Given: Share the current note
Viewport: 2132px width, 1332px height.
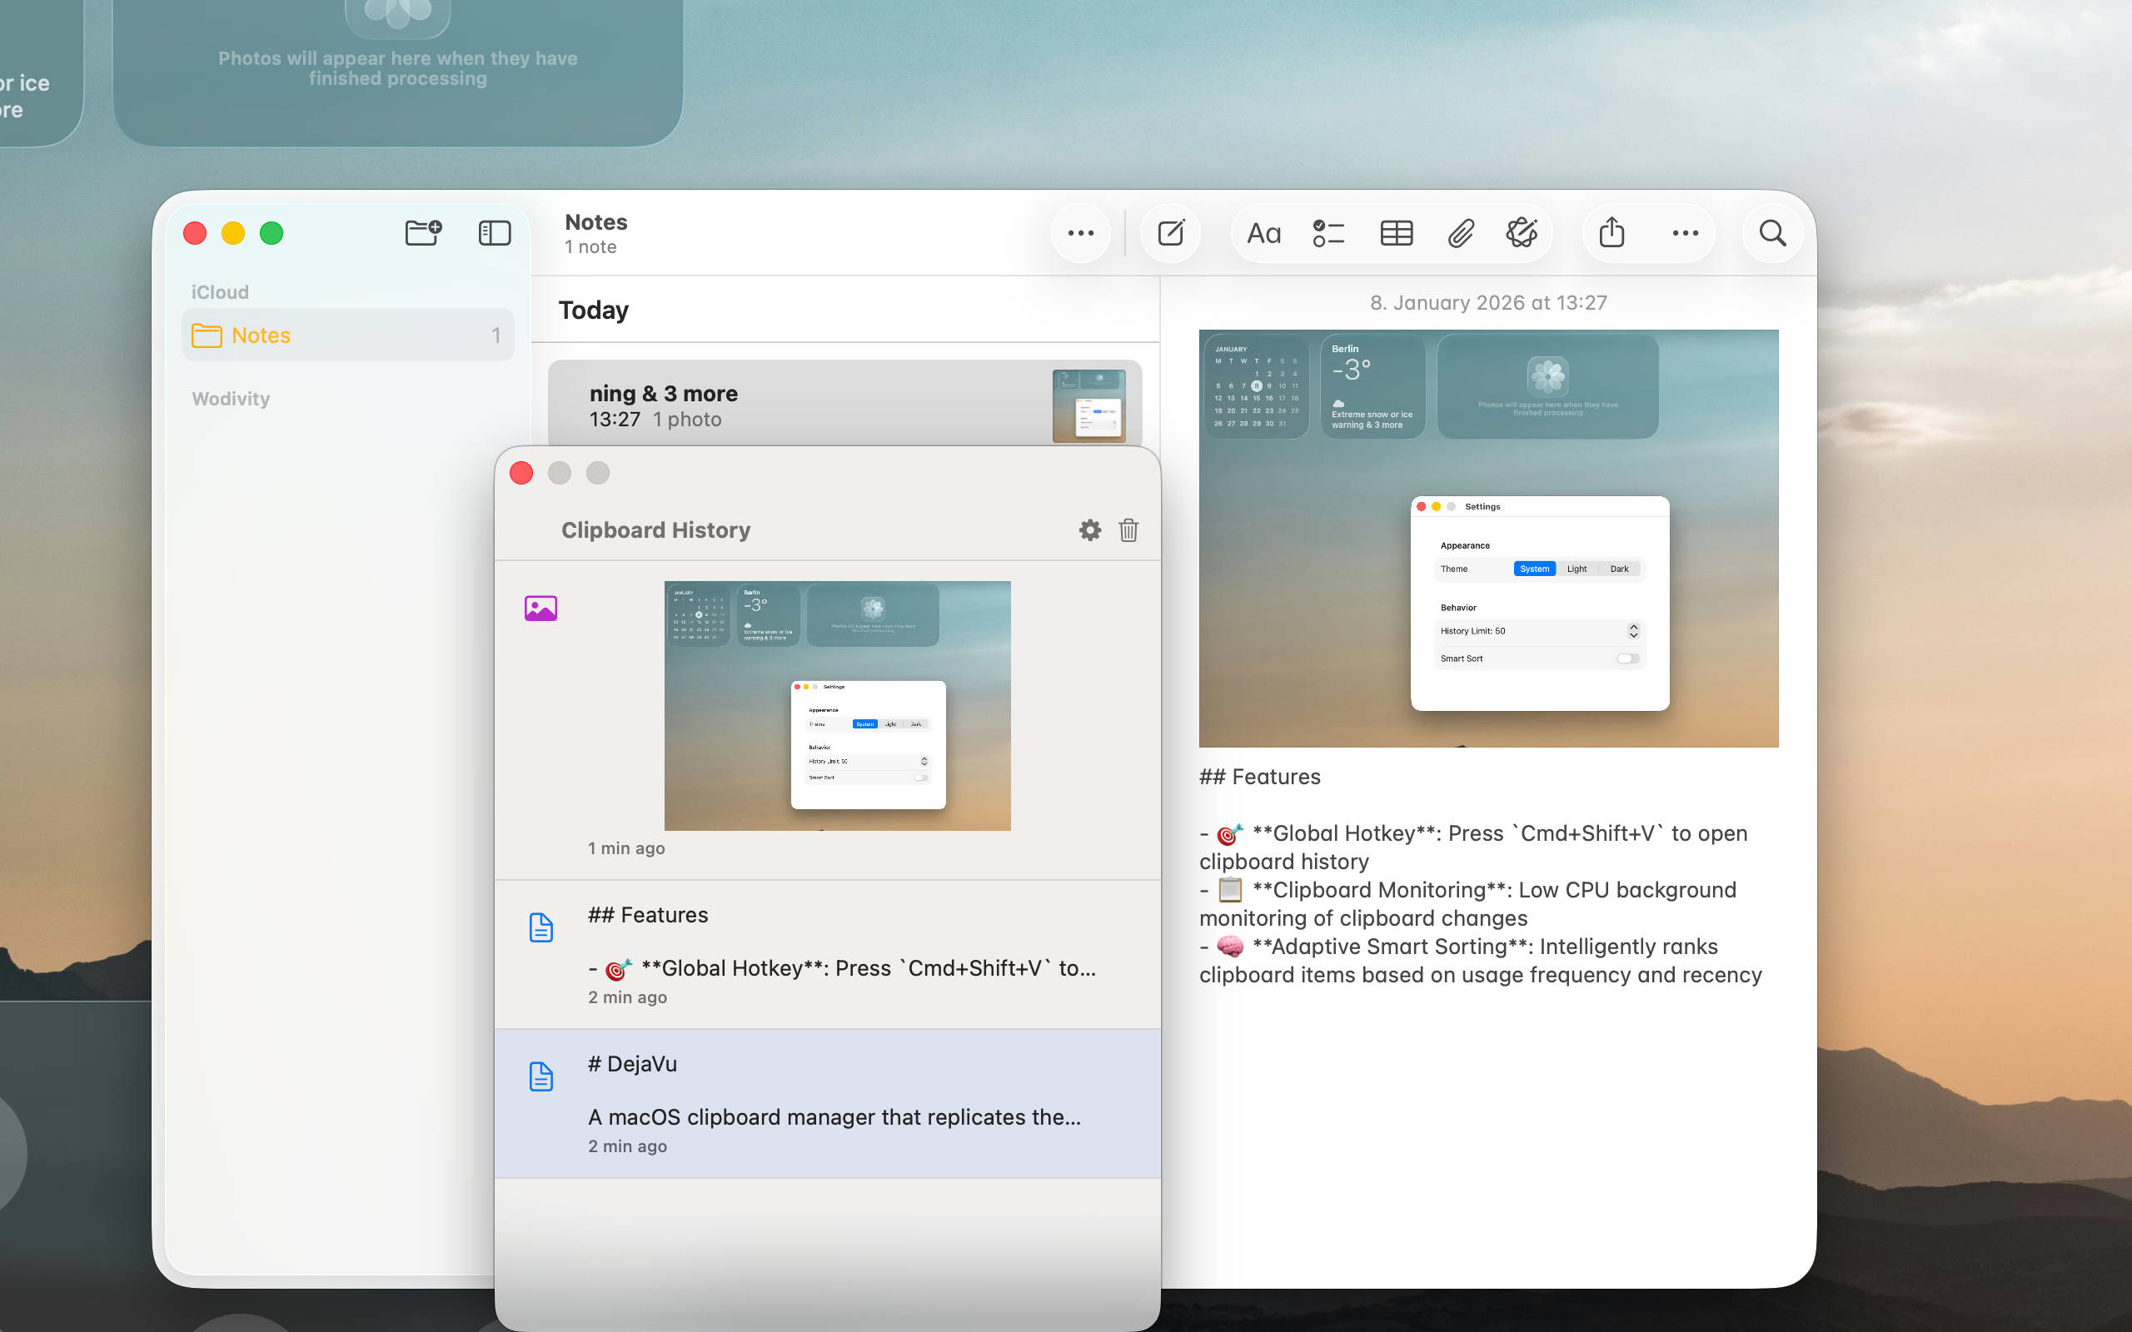Looking at the screenshot, I should [x=1611, y=232].
